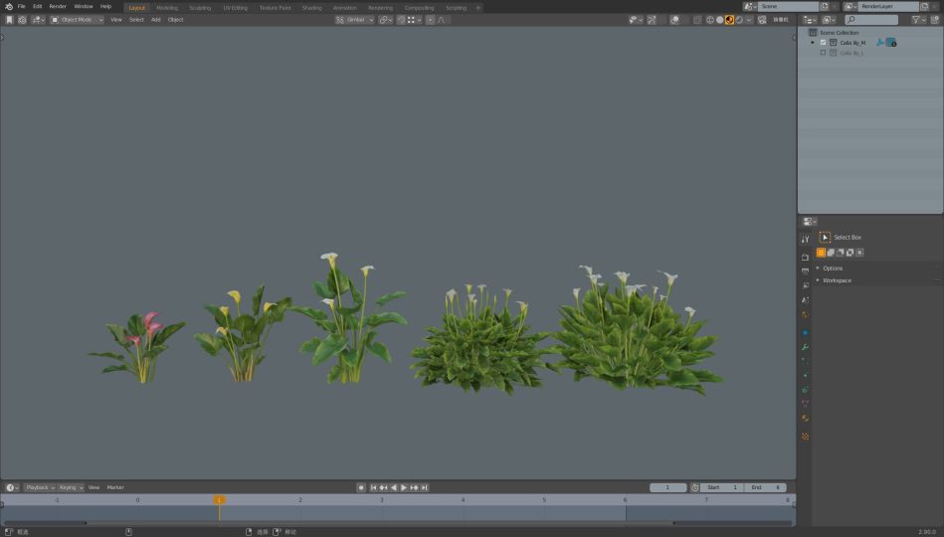Expand the Options panel
944x537 pixels.
[x=832, y=268]
